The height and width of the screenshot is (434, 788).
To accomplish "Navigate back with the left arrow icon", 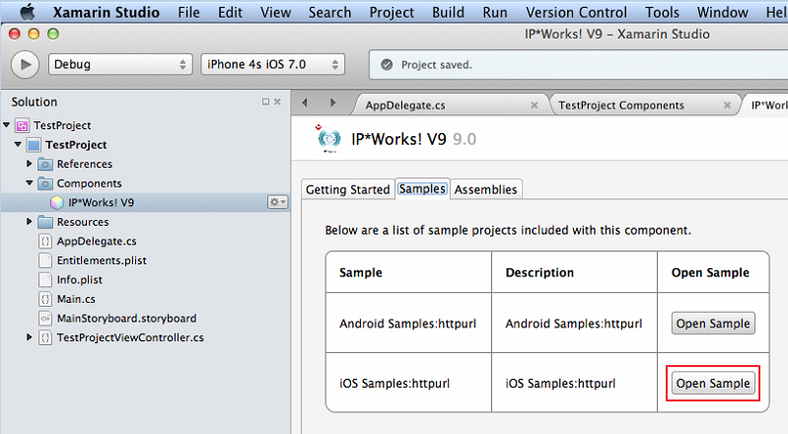I will (x=305, y=103).
